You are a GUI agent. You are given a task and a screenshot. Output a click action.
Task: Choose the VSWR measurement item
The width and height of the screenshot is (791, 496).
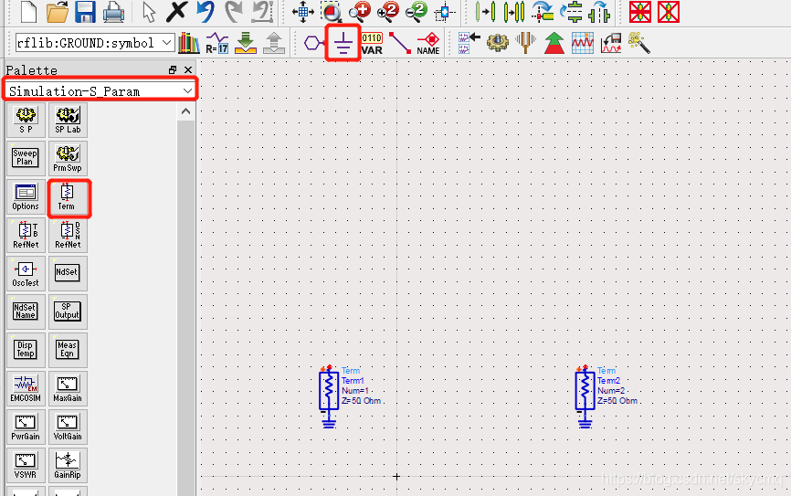(26, 465)
